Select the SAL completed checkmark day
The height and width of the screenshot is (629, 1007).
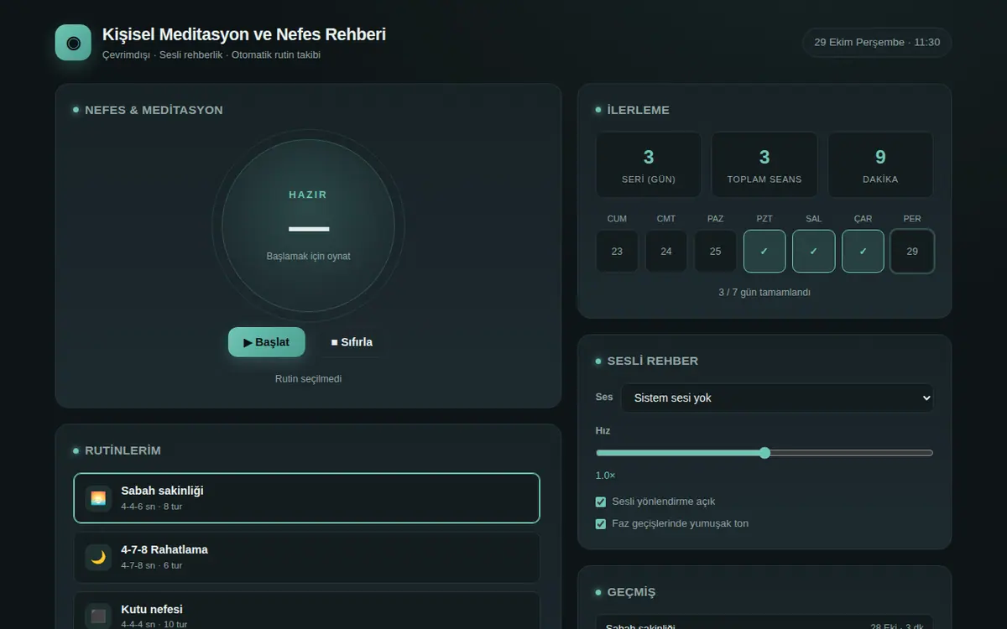coord(814,251)
